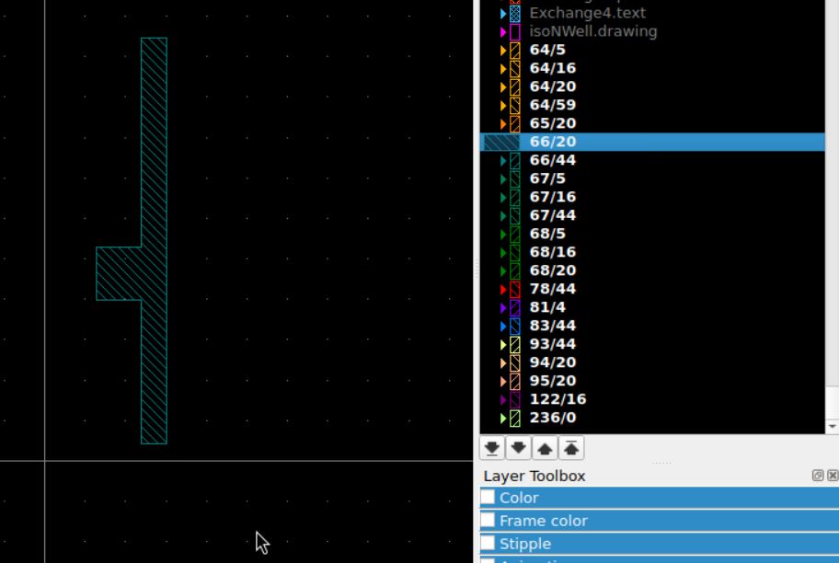Select the isoNWell.drawing layer entry
Screen dimensions: 839x563
(592, 31)
